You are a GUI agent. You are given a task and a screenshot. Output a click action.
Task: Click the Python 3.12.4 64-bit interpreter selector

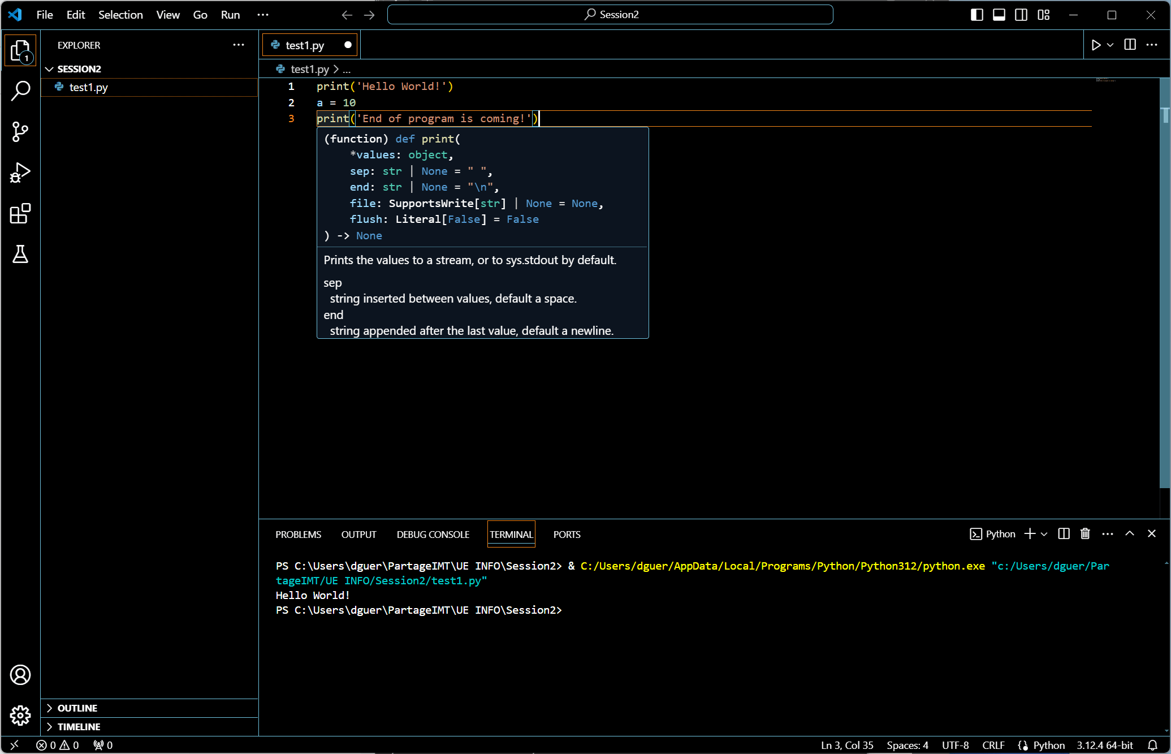pos(1104,745)
